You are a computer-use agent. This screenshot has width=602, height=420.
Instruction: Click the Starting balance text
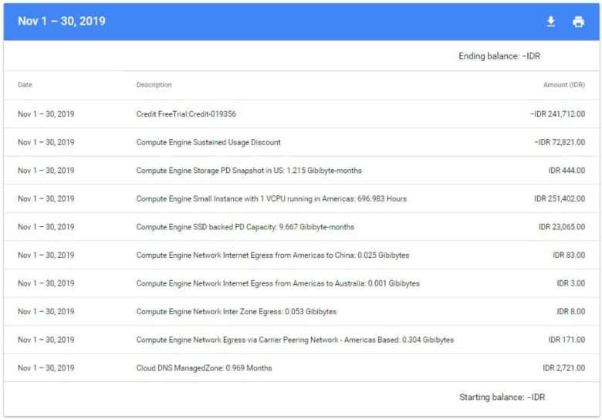[x=502, y=397]
